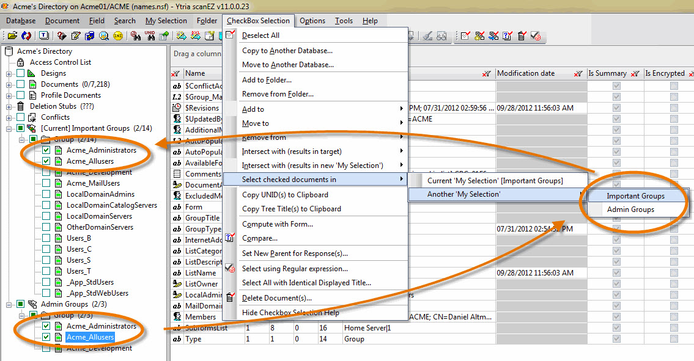
Task: Select the LocalDomainServers tree item
Action: tap(99, 216)
